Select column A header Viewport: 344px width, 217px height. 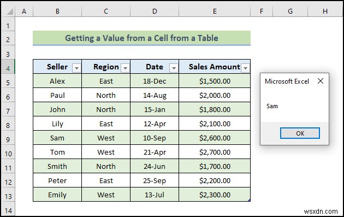(24, 11)
